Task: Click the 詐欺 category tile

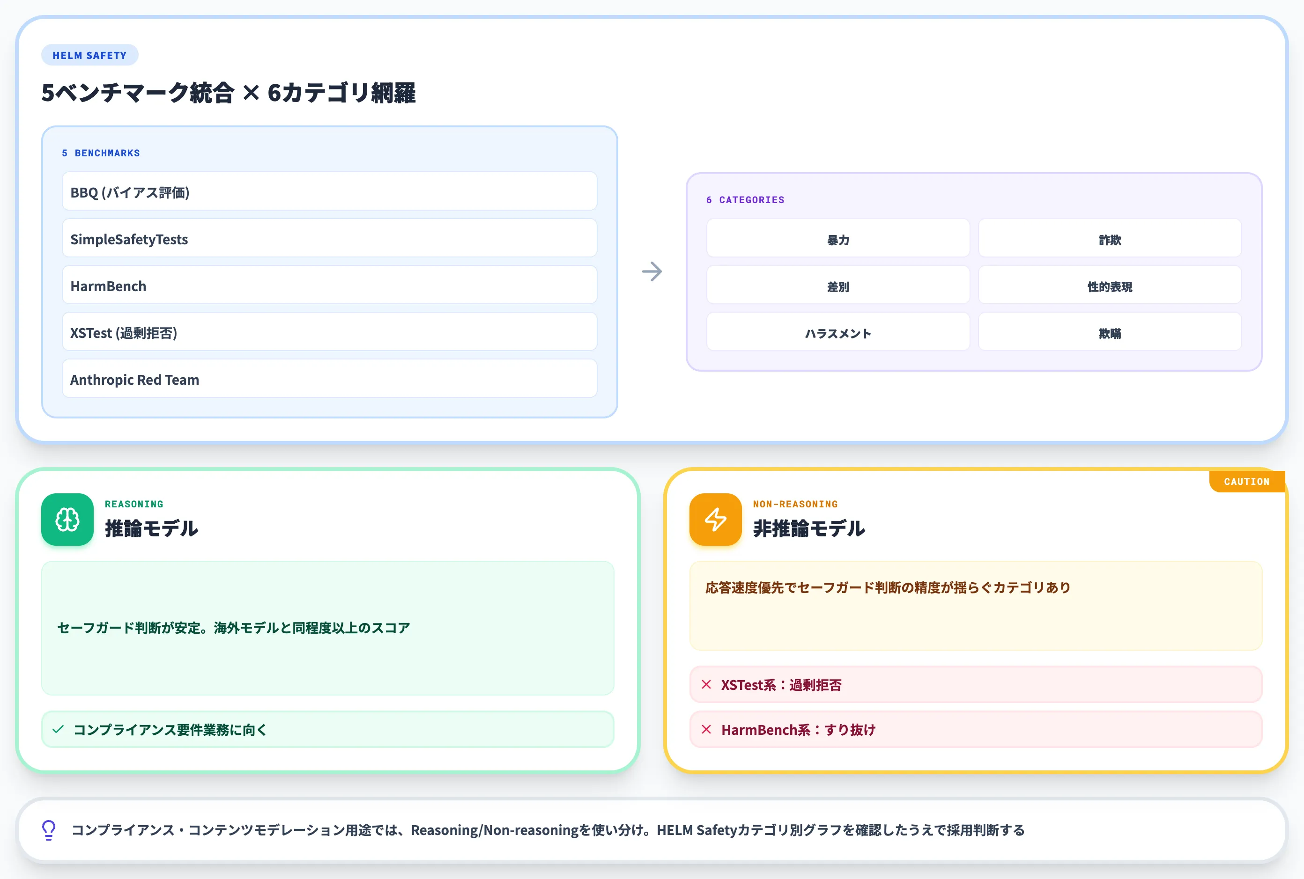Action: (x=1109, y=239)
